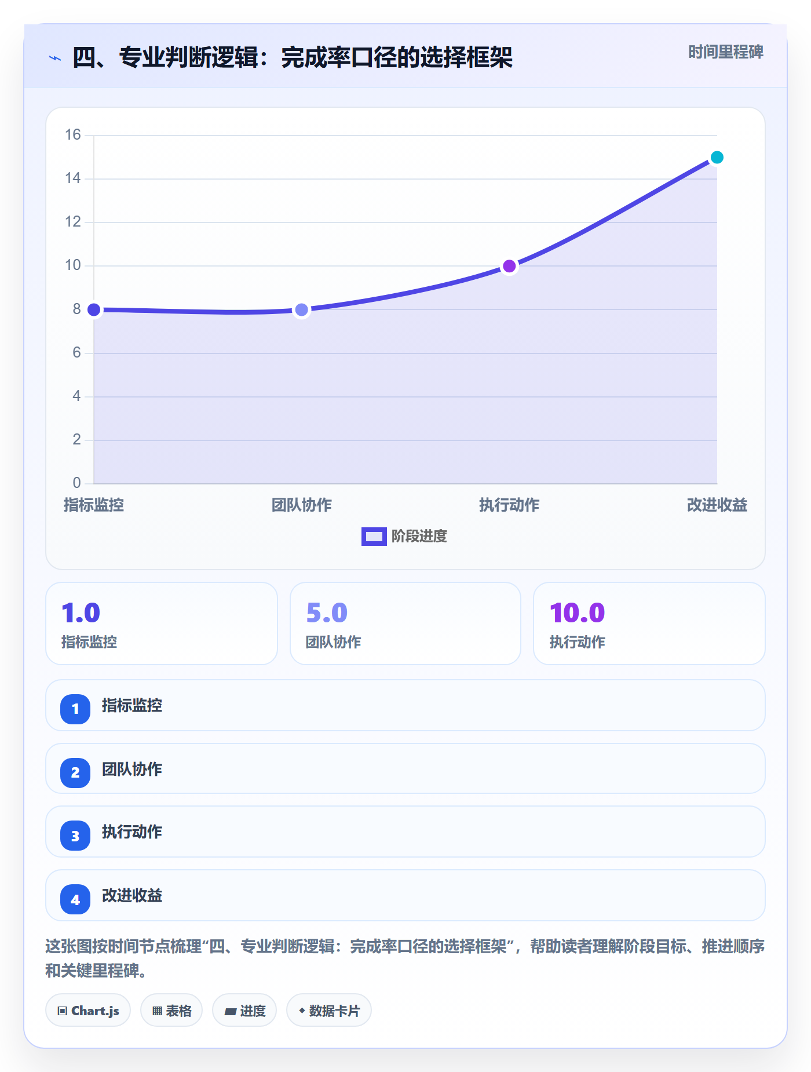The height and width of the screenshot is (1072, 811).
Task: Click the Chart.js tag chip
Action: pos(88,1011)
